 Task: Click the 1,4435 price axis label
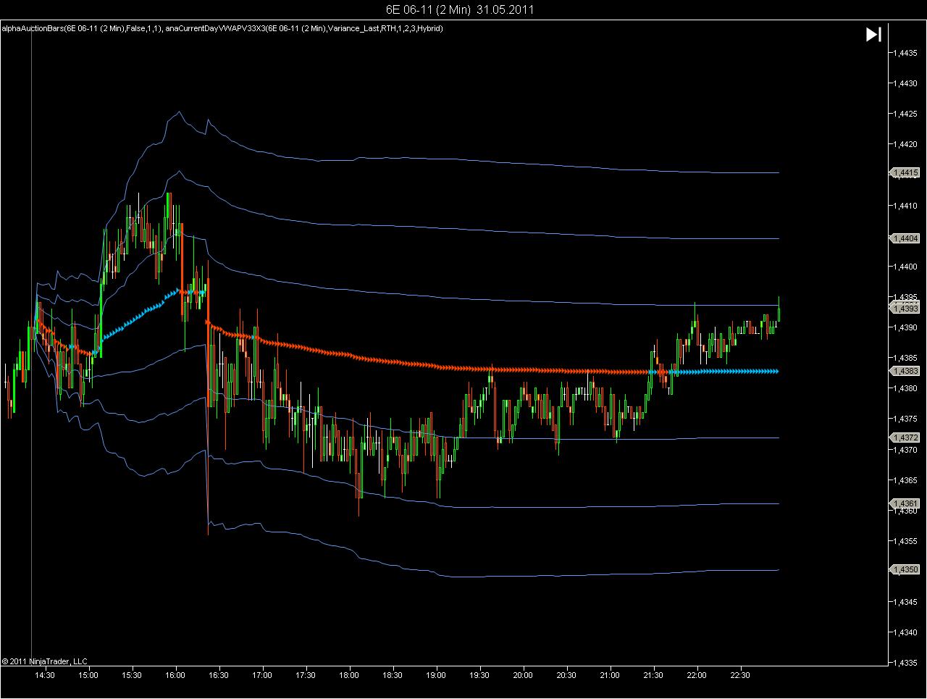907,53
